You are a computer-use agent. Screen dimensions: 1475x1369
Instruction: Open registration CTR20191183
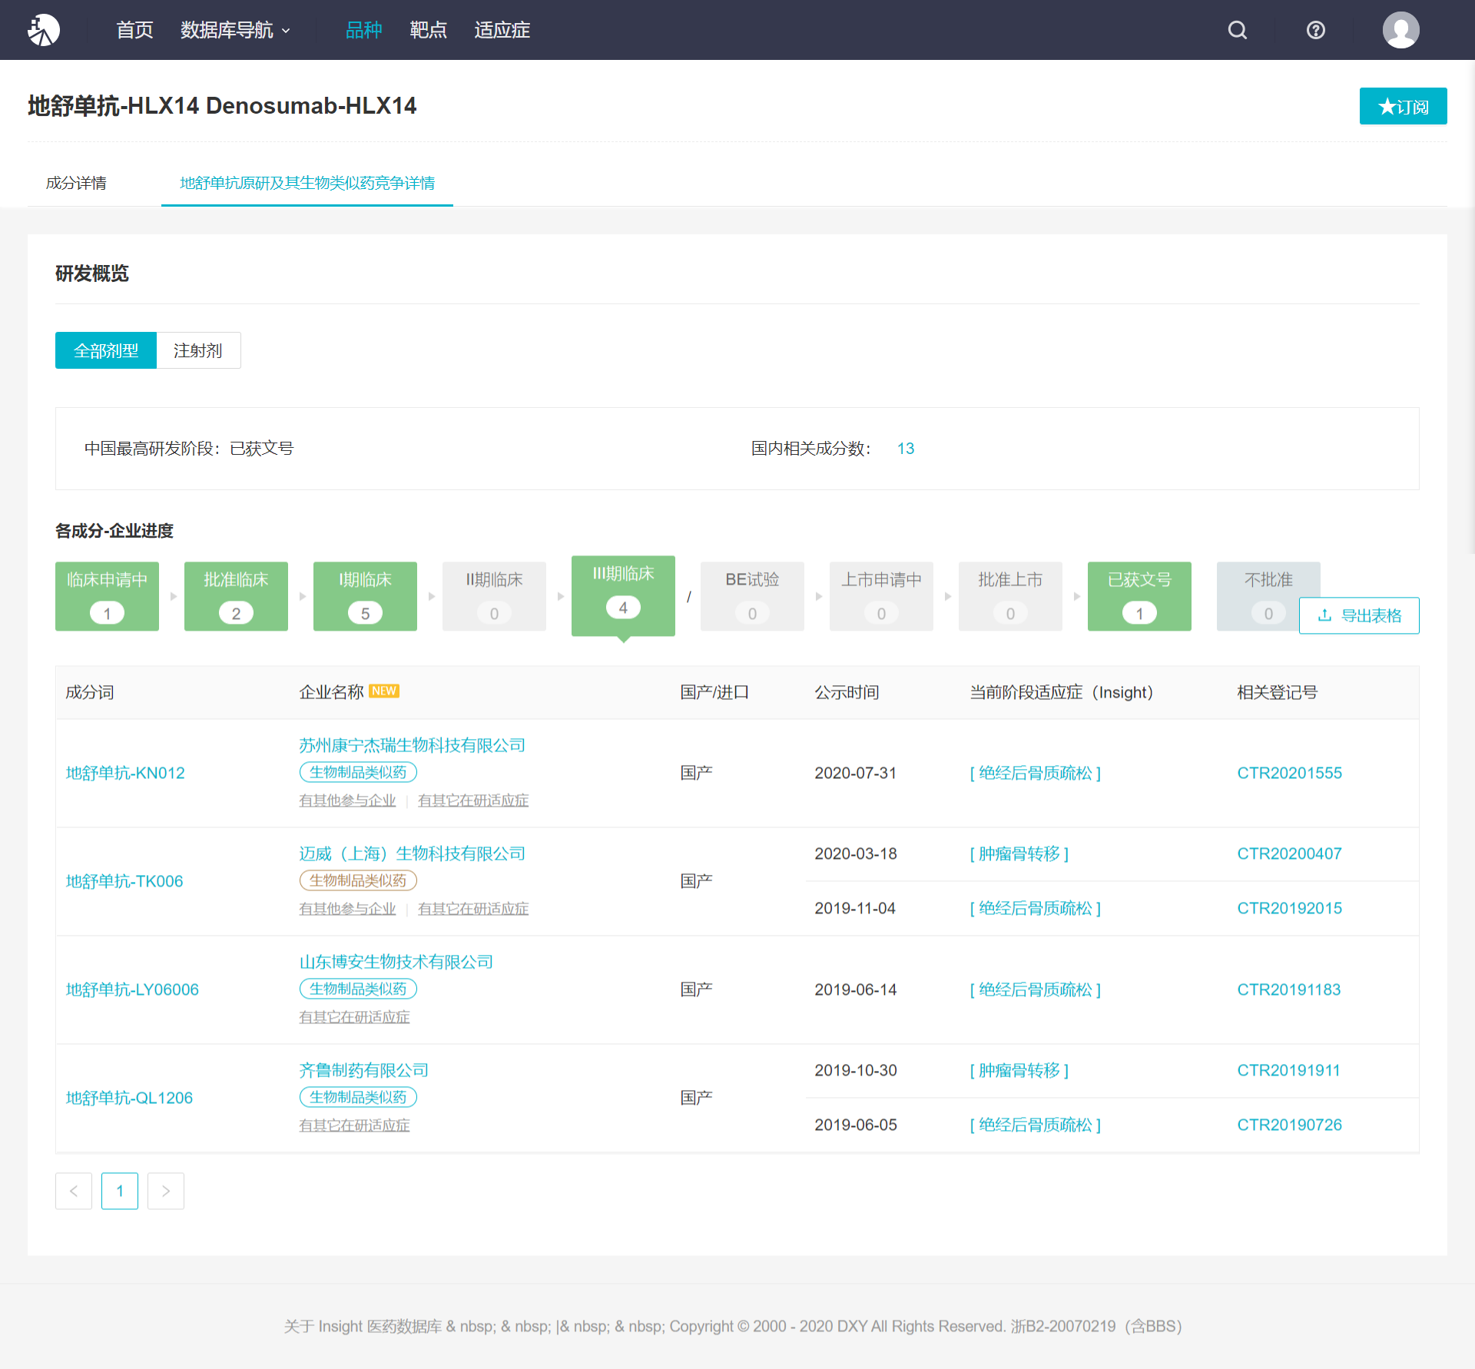tap(1288, 989)
